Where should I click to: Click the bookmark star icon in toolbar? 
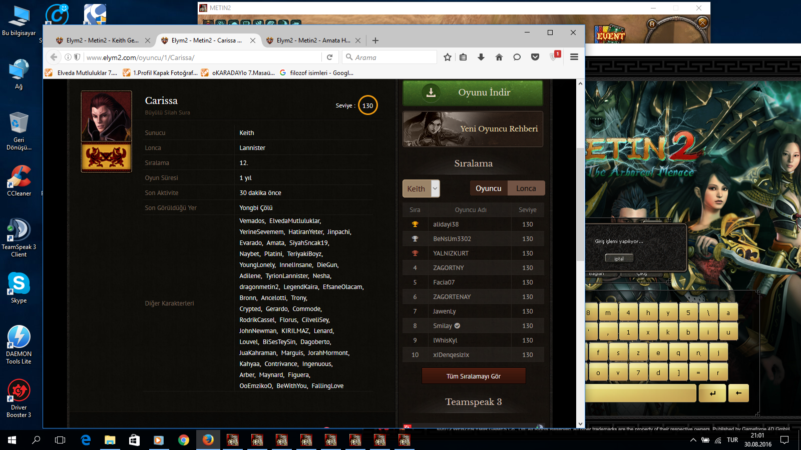point(448,57)
